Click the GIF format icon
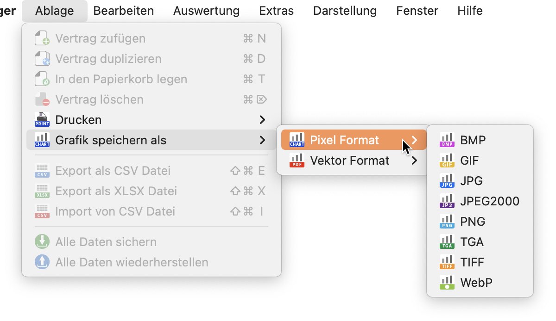Viewport: 556px width, 321px height. 447,160
